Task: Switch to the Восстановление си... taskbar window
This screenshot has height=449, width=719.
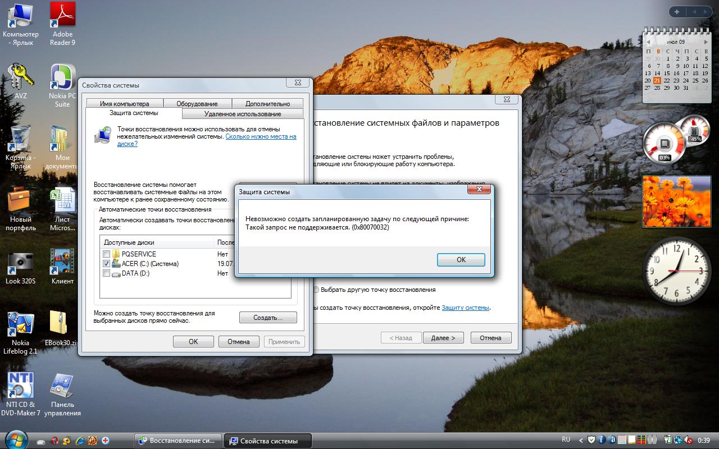Action: pyautogui.click(x=178, y=441)
